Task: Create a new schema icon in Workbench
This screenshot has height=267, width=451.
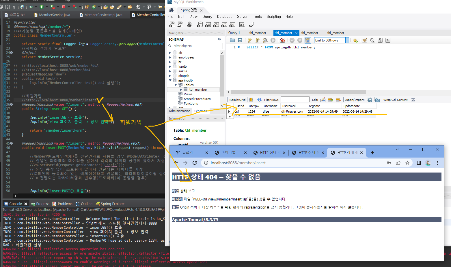Action: pyautogui.click(x=200, y=25)
